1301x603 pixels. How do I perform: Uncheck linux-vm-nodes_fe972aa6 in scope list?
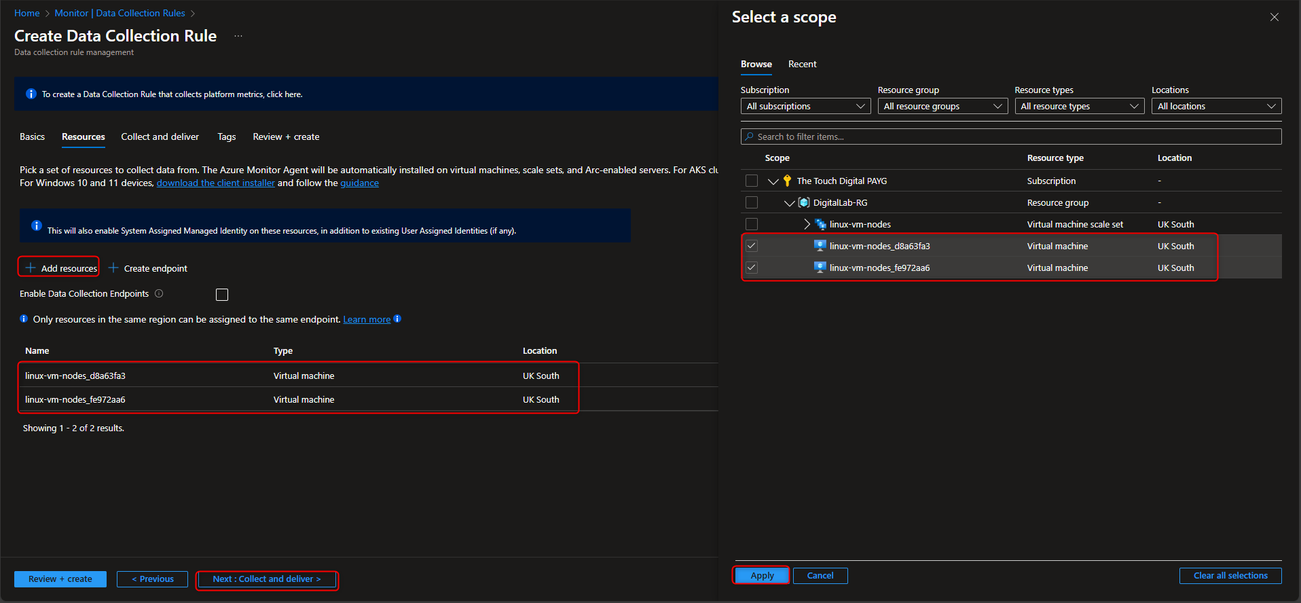pyautogui.click(x=752, y=268)
